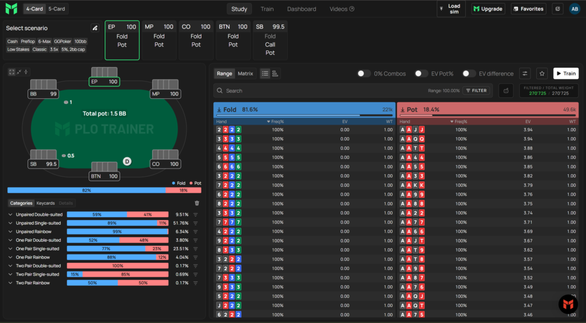The width and height of the screenshot is (586, 323).
Task: Click the lock icon beside search bar
Action: (506, 91)
